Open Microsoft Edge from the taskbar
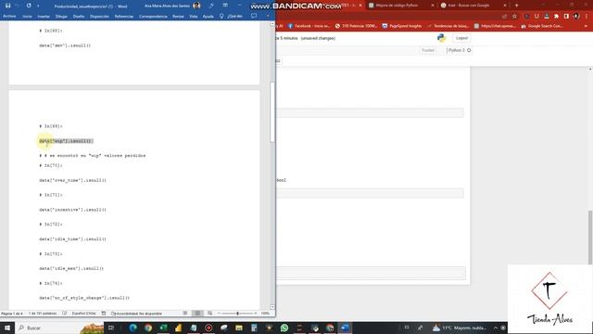 point(132,328)
